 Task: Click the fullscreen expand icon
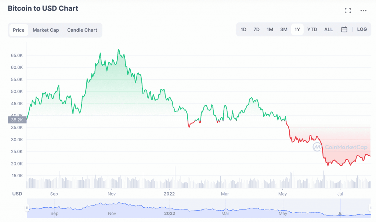click(x=348, y=11)
